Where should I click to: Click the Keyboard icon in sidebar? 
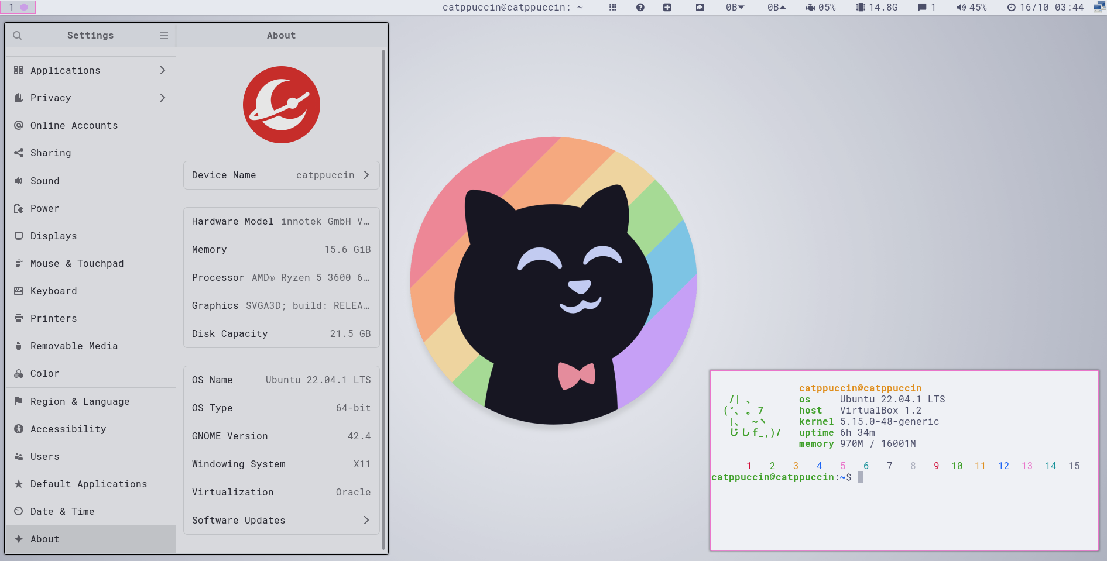click(x=19, y=291)
